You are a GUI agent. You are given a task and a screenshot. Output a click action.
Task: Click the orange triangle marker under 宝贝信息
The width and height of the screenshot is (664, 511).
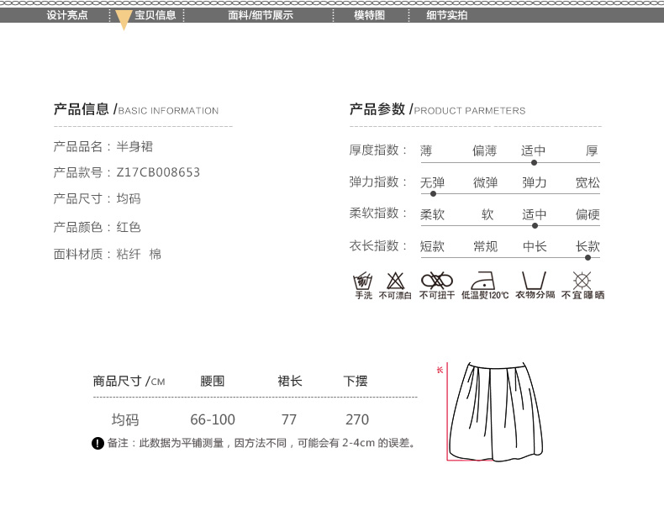click(x=124, y=22)
